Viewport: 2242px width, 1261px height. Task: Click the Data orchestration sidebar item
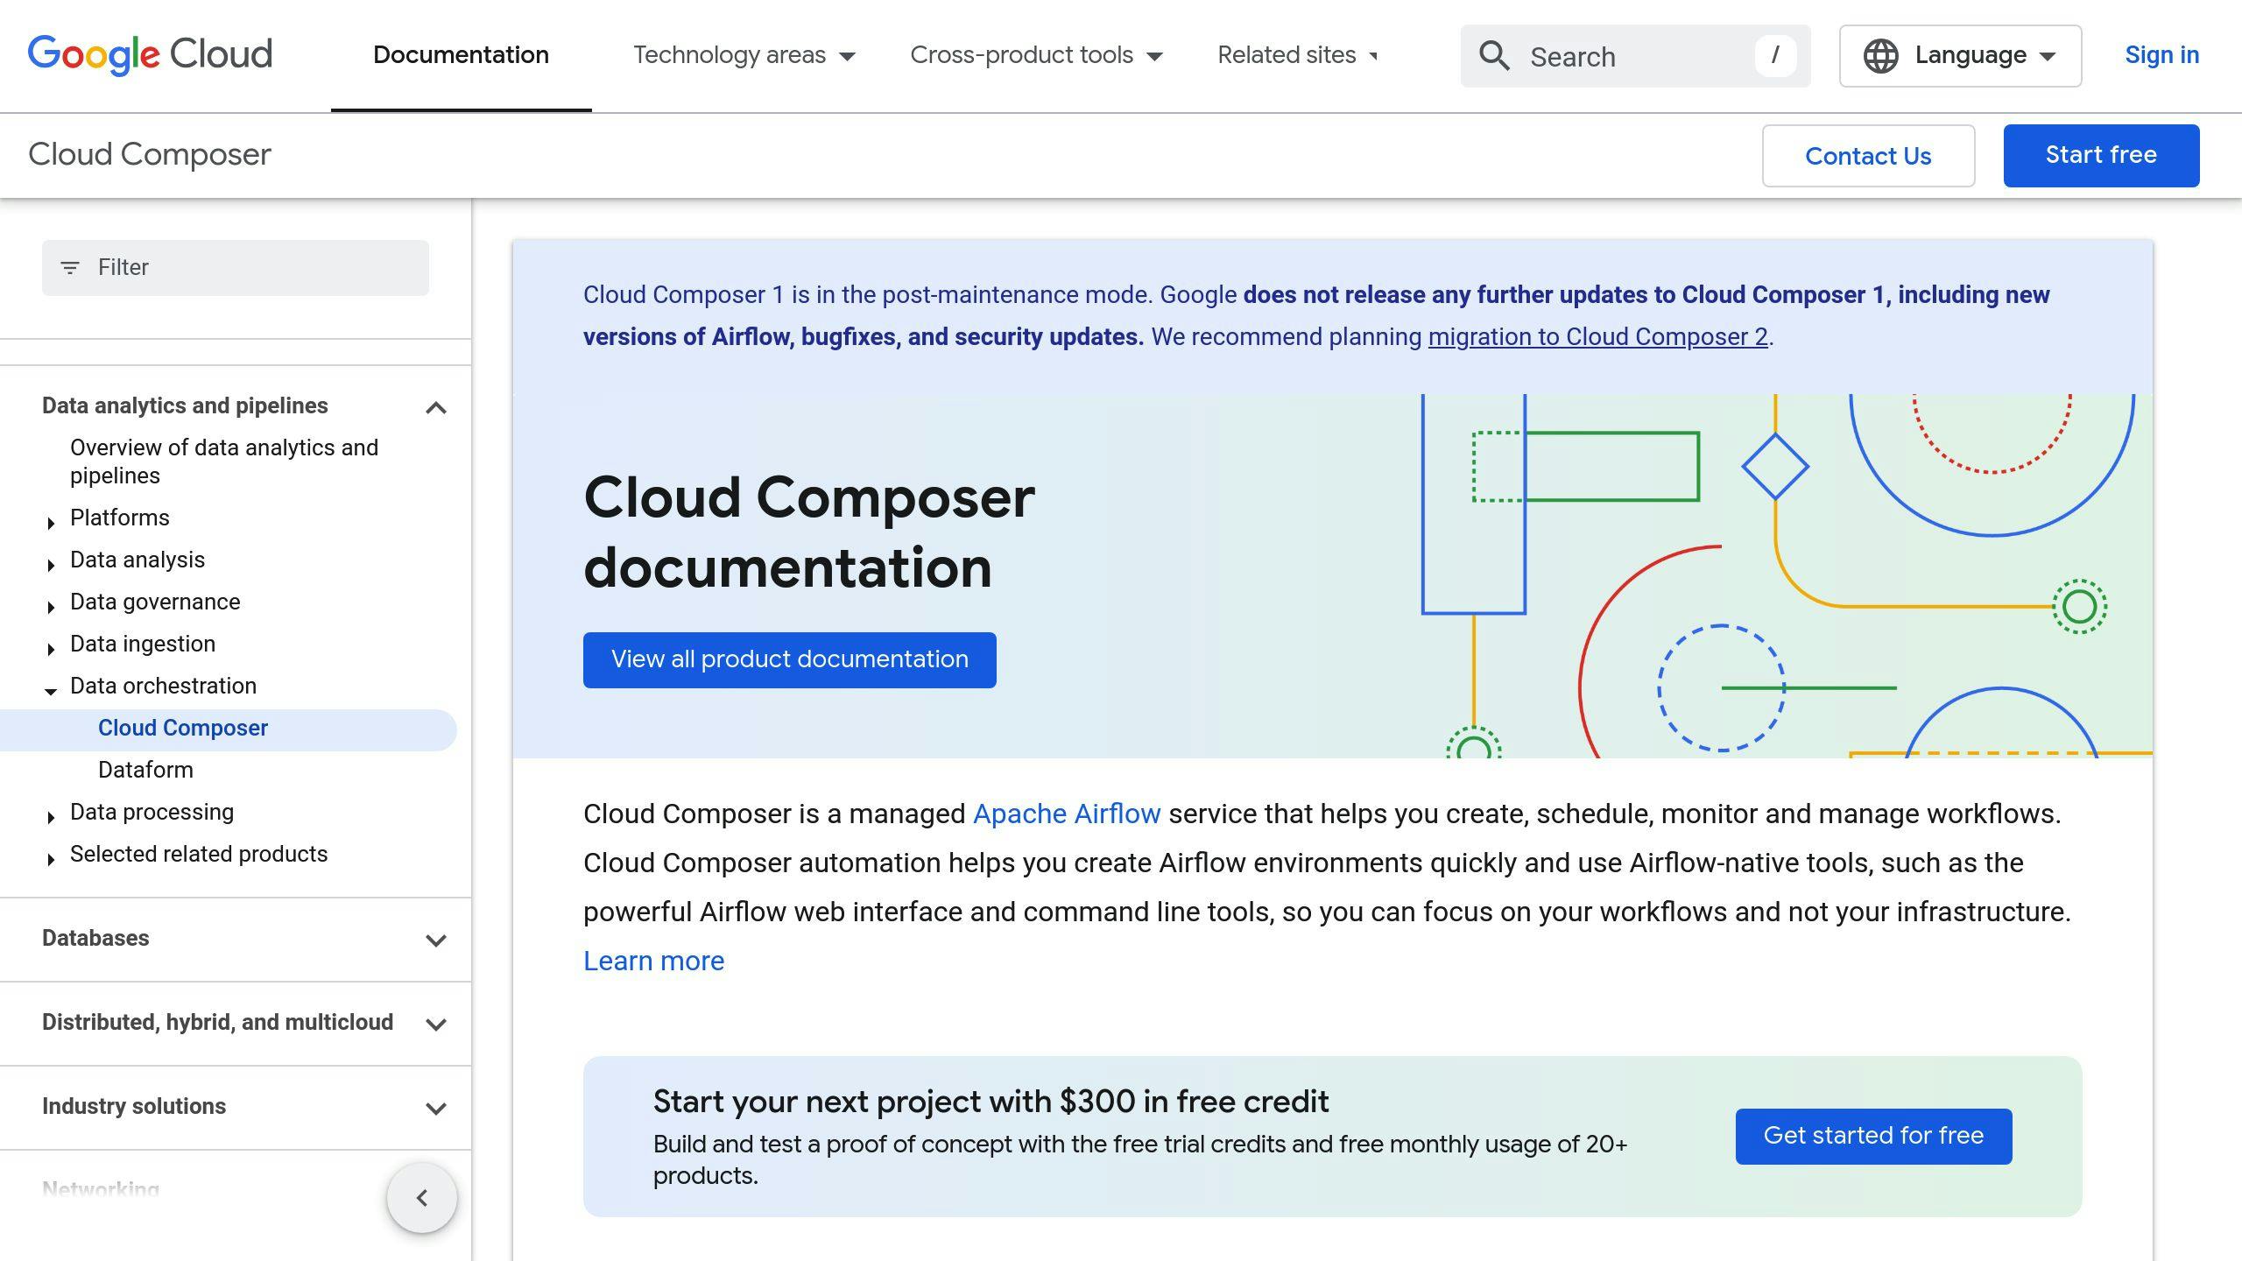pyautogui.click(x=163, y=687)
